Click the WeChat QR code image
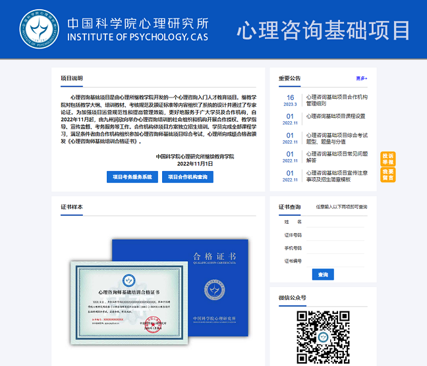Image resolution: width=427 pixels, height=366 pixels. click(322, 337)
